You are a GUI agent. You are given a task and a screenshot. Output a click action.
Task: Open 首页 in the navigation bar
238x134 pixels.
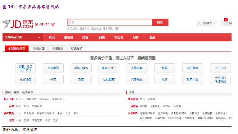[52, 37]
